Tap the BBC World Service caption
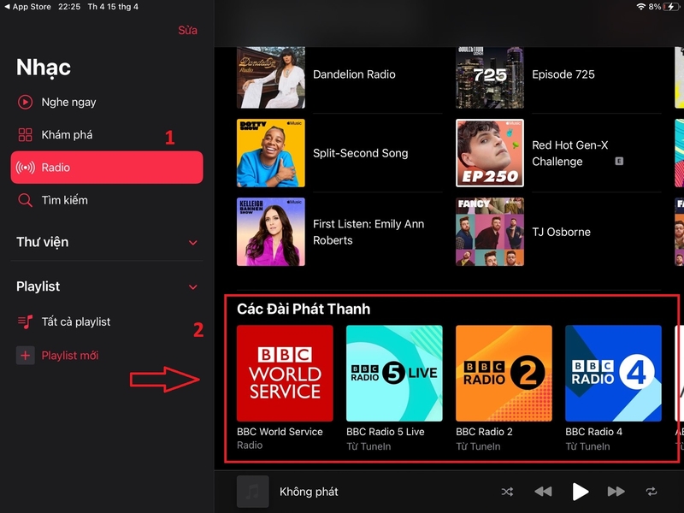Image resolution: width=684 pixels, height=513 pixels. (280, 432)
